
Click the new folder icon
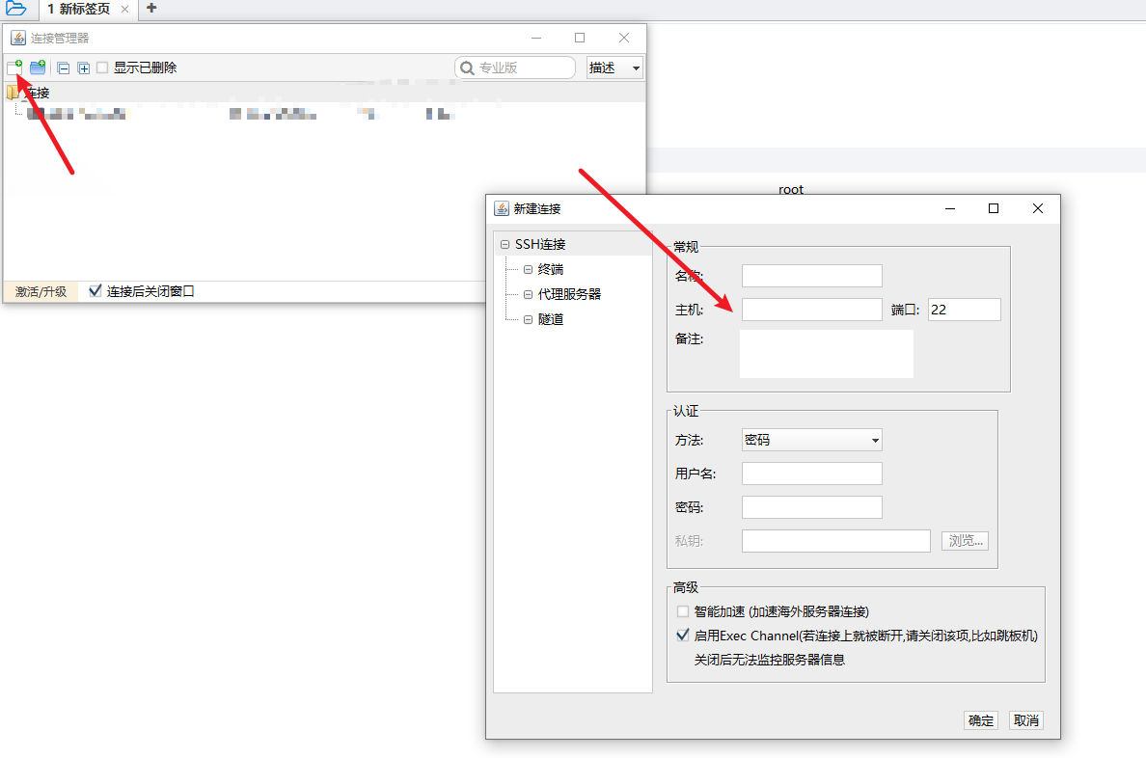tap(38, 68)
